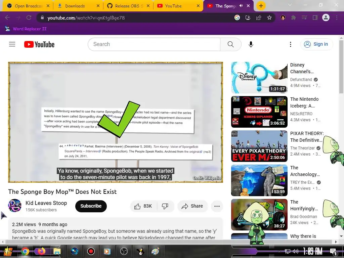Screen dimensions: 344x258
Task: Open OBS Studio from the taskbar
Action: click(124, 251)
